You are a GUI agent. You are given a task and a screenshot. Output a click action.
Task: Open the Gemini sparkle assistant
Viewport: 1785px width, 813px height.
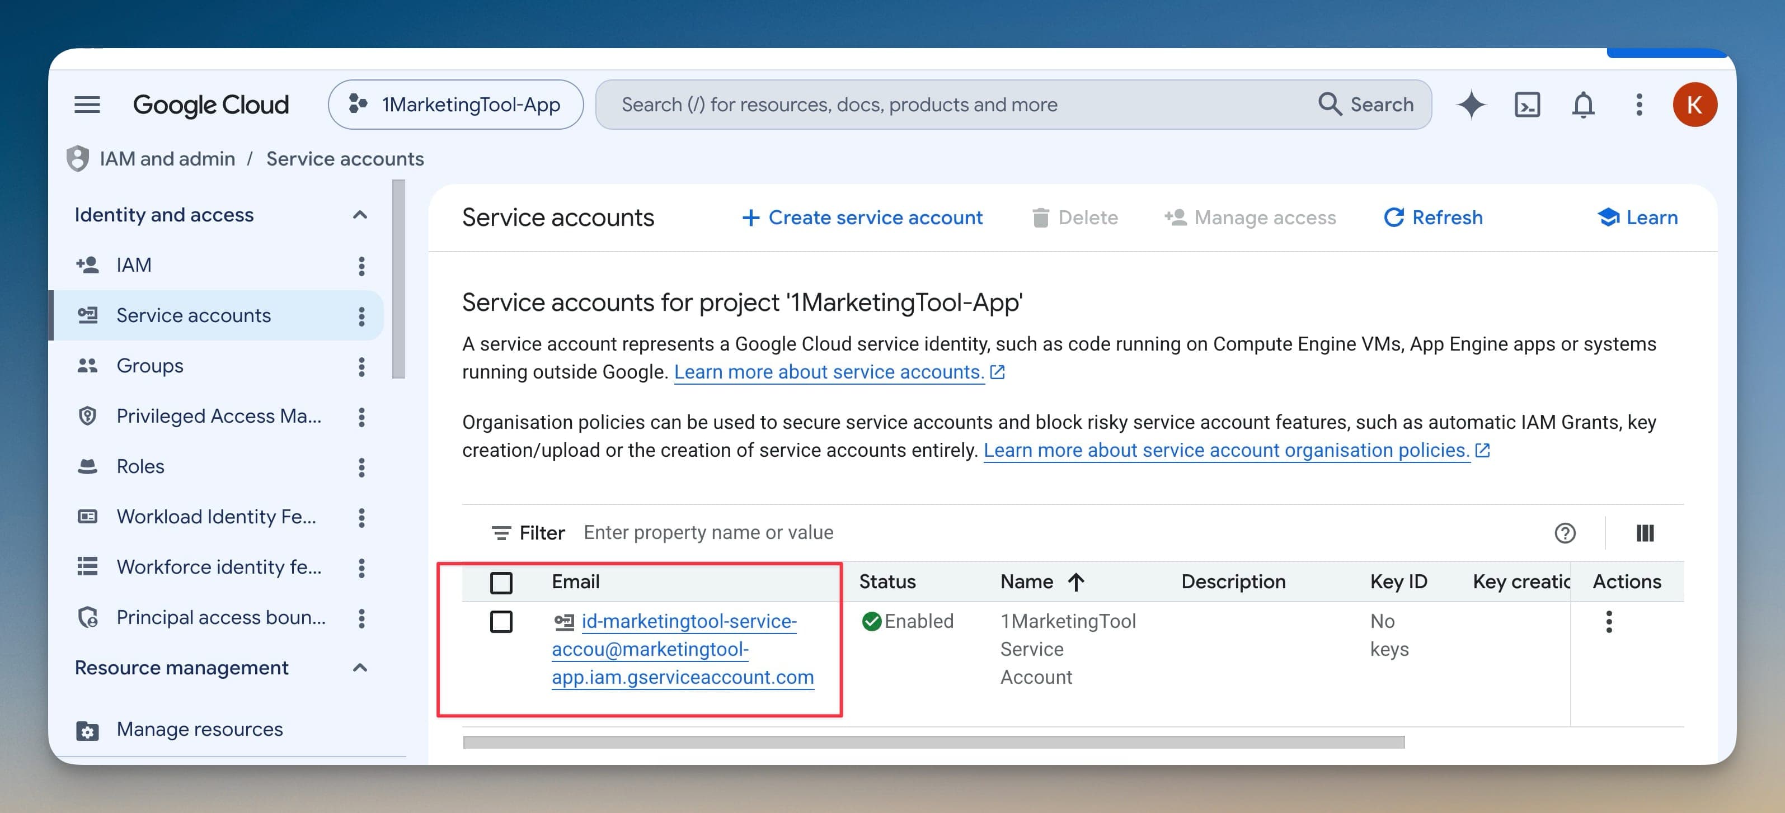coord(1471,105)
